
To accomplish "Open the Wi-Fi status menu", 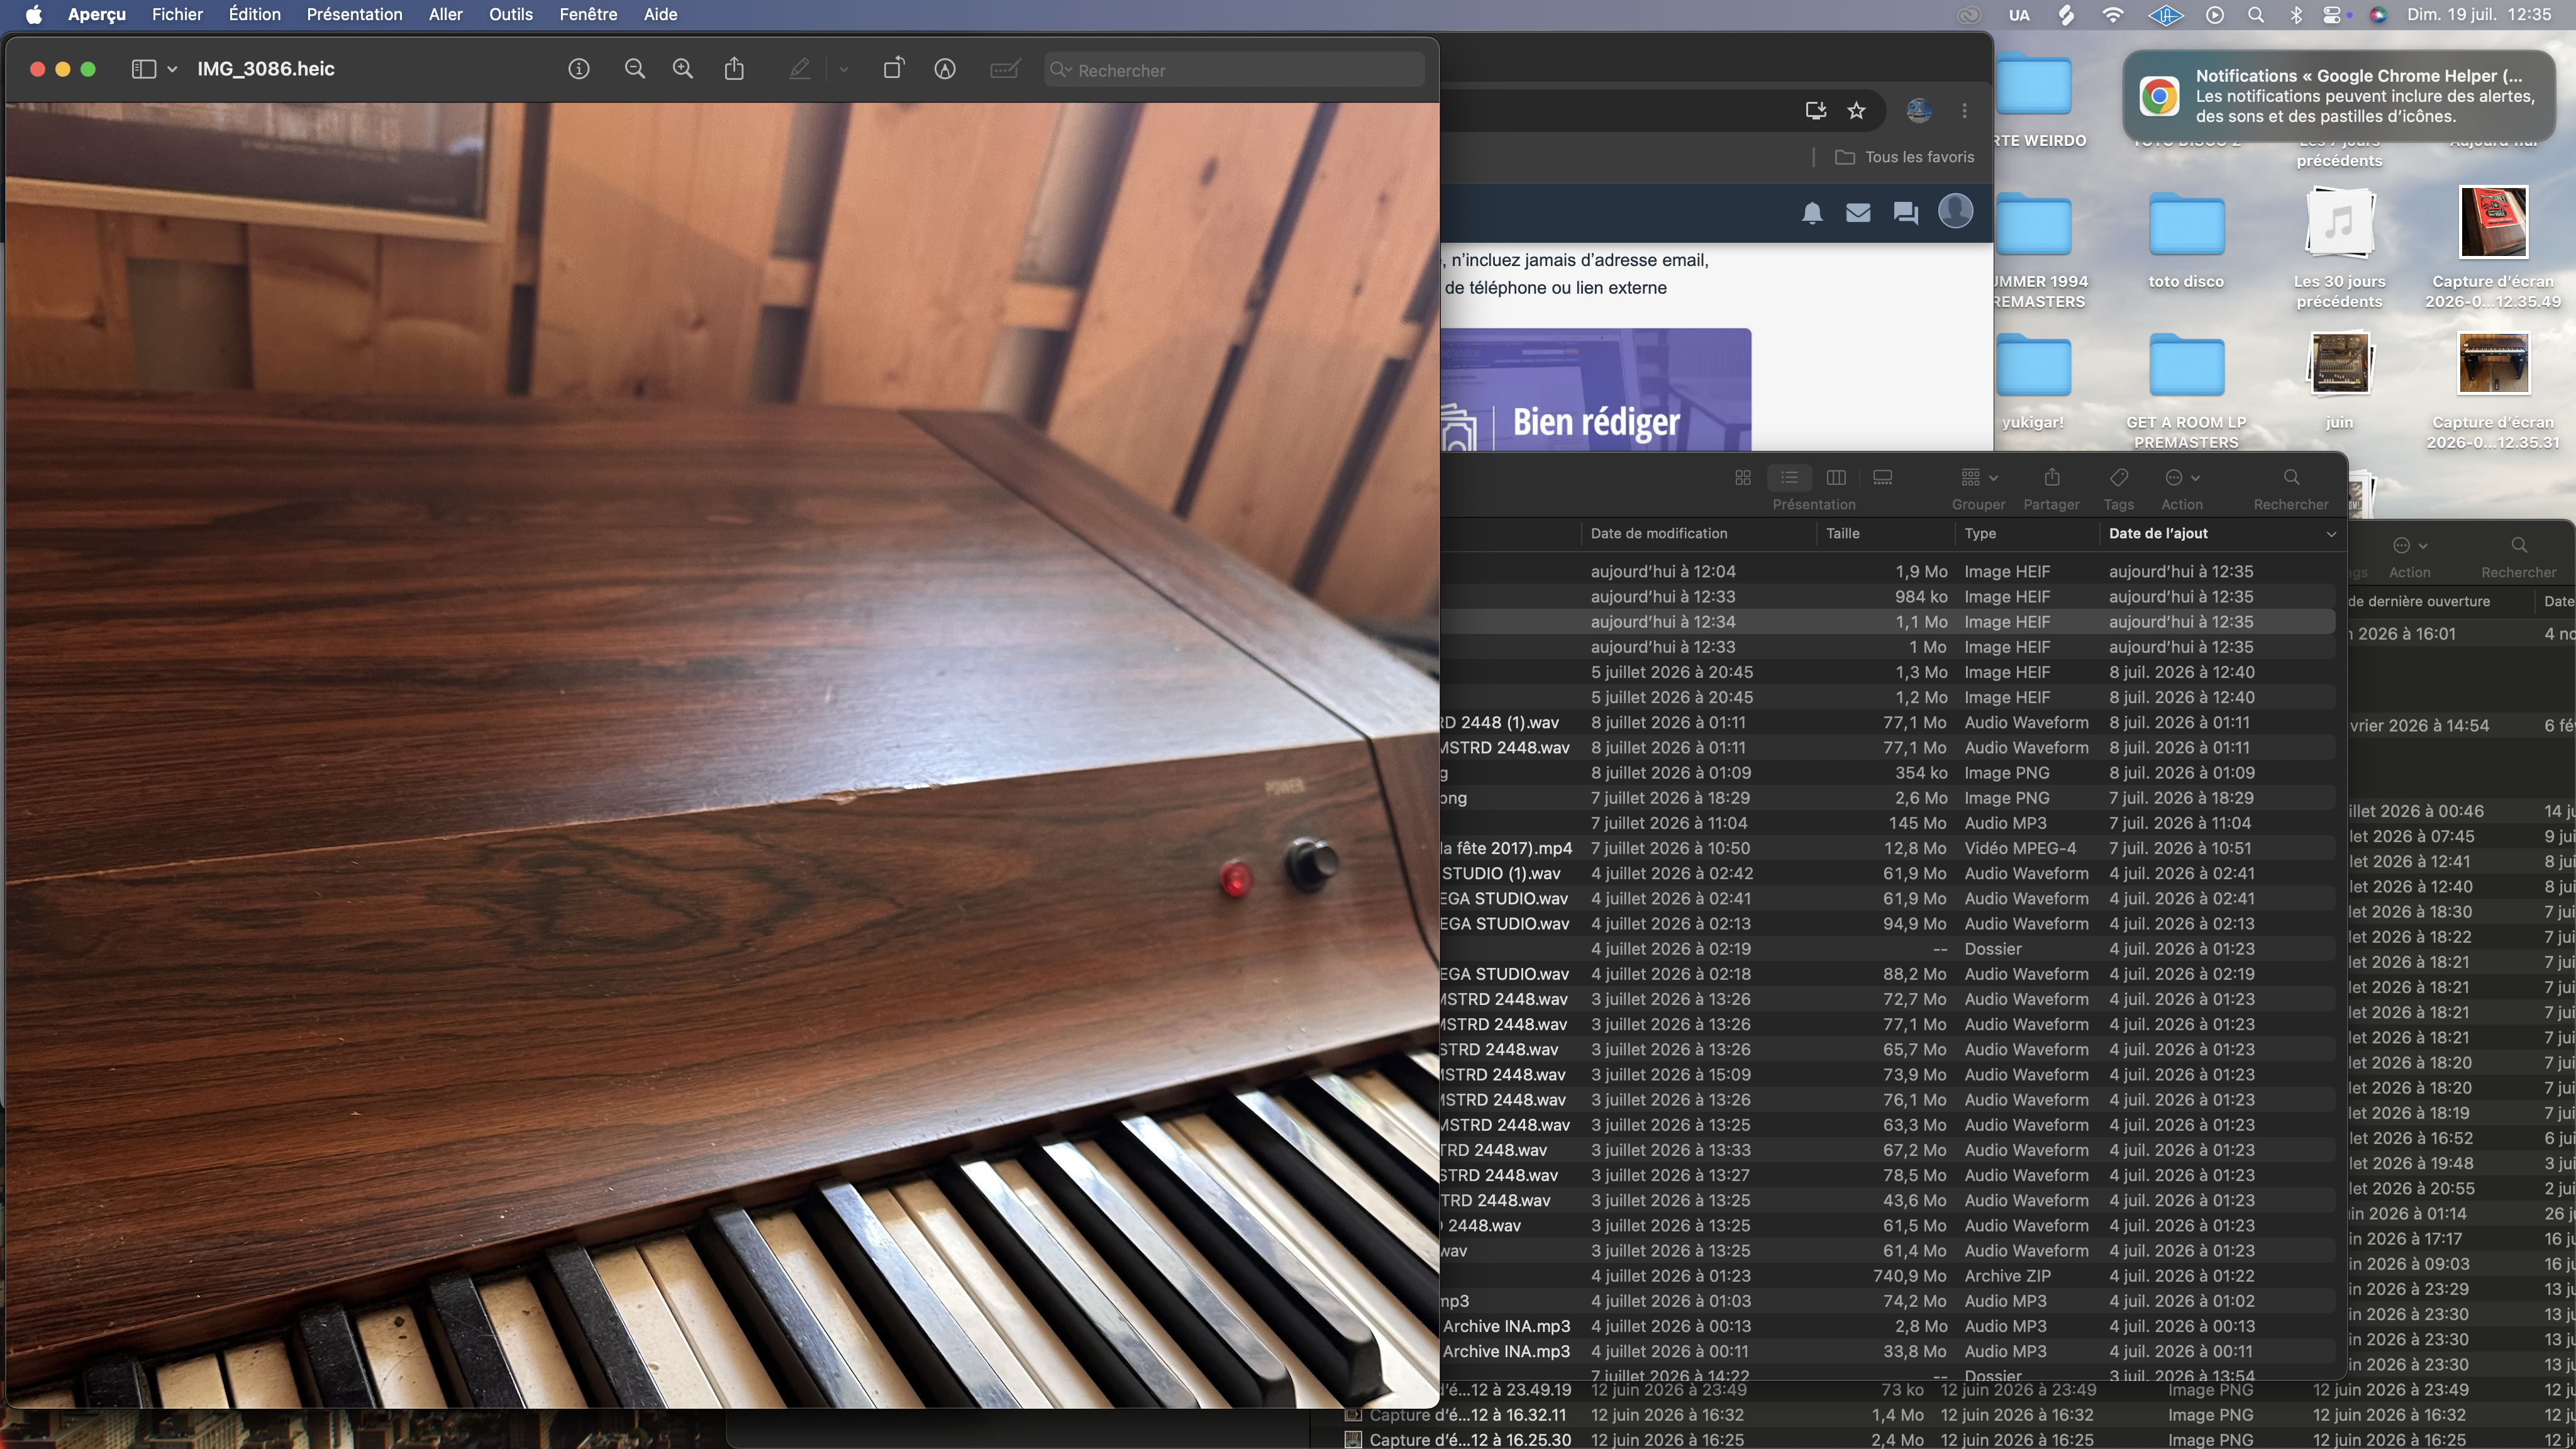I will [x=2113, y=14].
